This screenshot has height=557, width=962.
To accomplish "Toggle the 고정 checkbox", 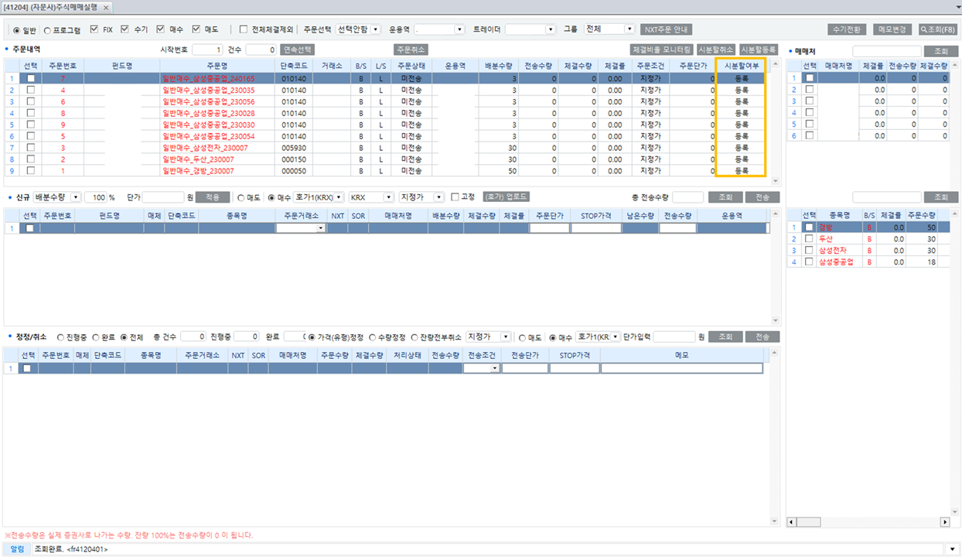I will 455,196.
